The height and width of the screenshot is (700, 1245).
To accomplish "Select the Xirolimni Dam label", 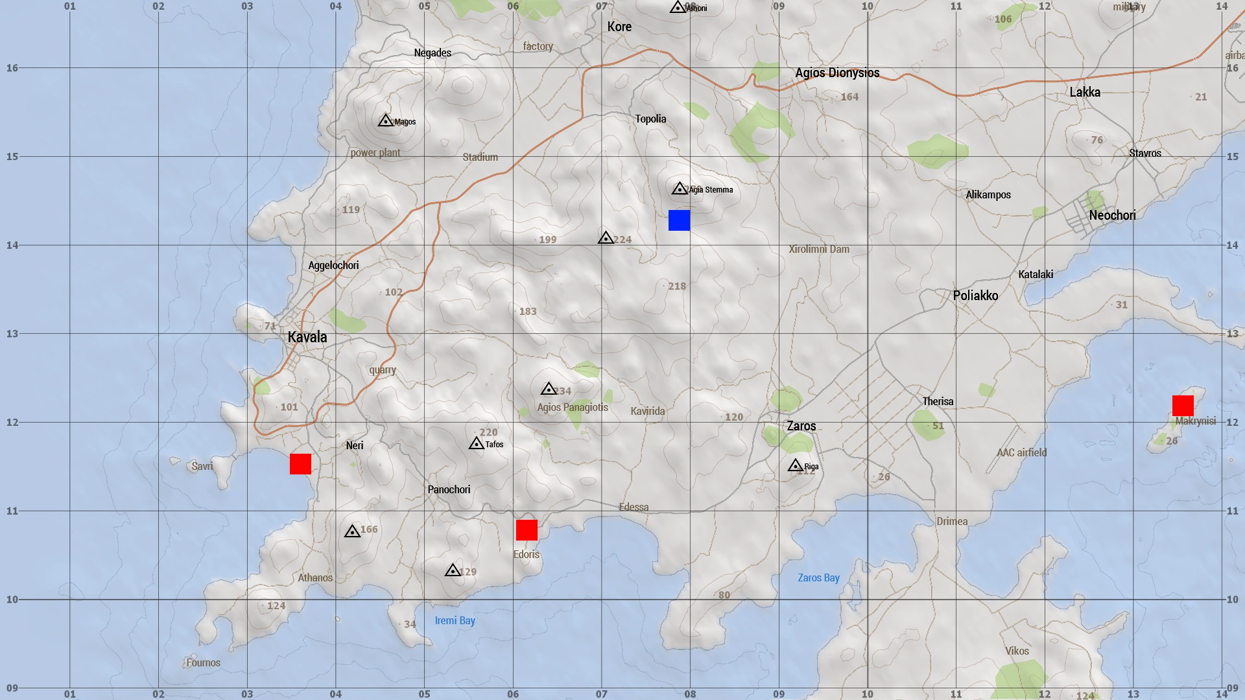I will pyautogui.click(x=819, y=249).
